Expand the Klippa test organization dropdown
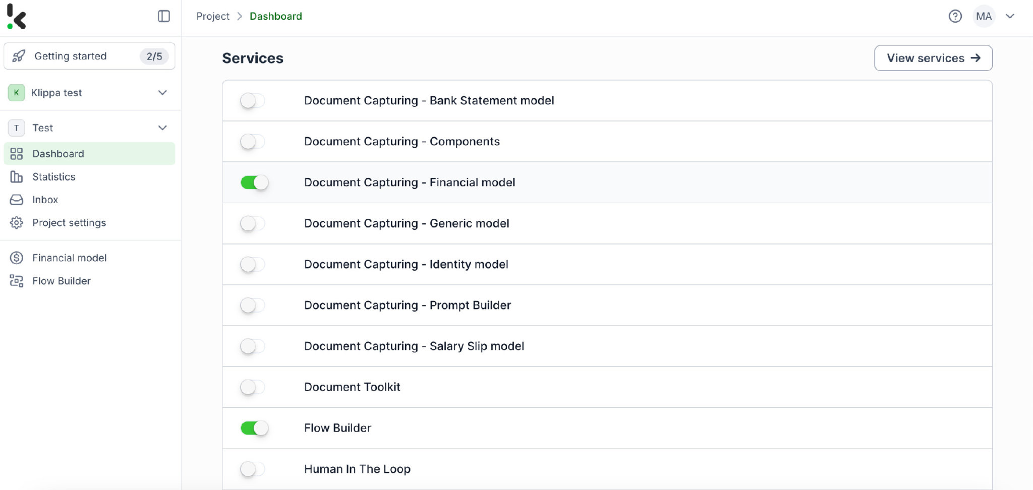 point(162,92)
